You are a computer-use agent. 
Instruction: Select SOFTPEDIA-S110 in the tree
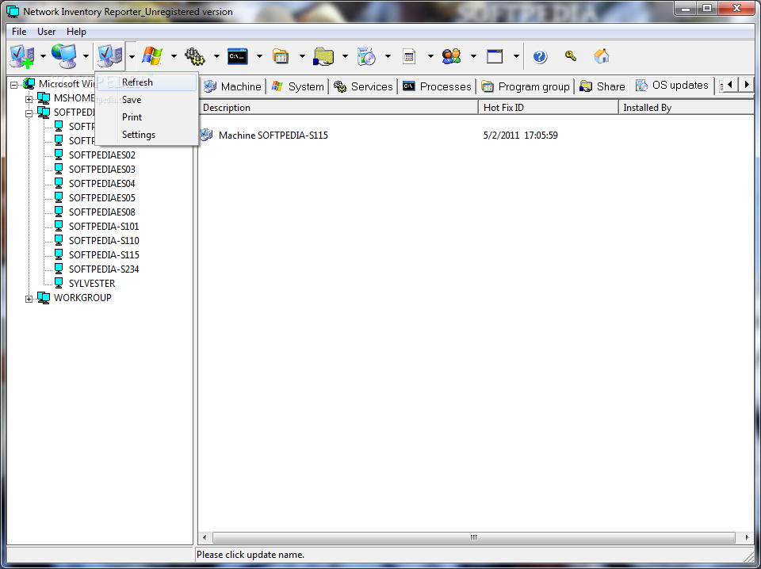[104, 241]
